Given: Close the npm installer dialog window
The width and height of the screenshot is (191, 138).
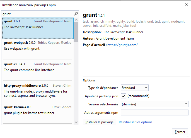Looking at the screenshot, I should [186, 4].
